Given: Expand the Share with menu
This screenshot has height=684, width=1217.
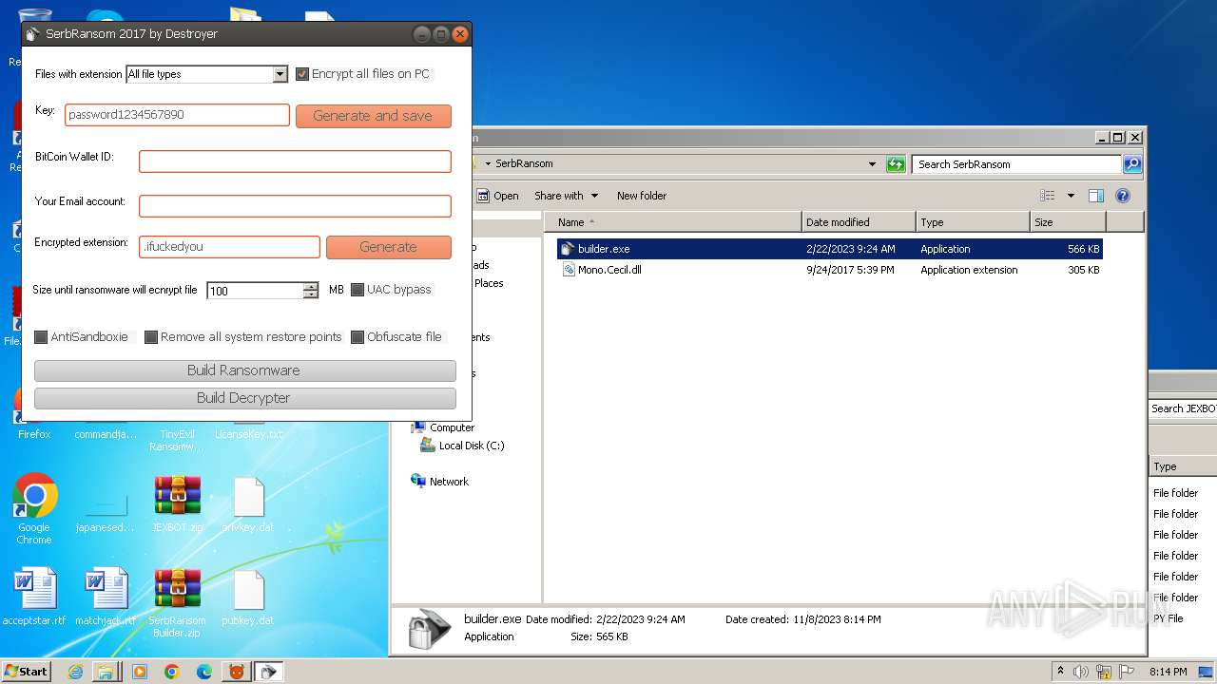Looking at the screenshot, I should pyautogui.click(x=567, y=196).
